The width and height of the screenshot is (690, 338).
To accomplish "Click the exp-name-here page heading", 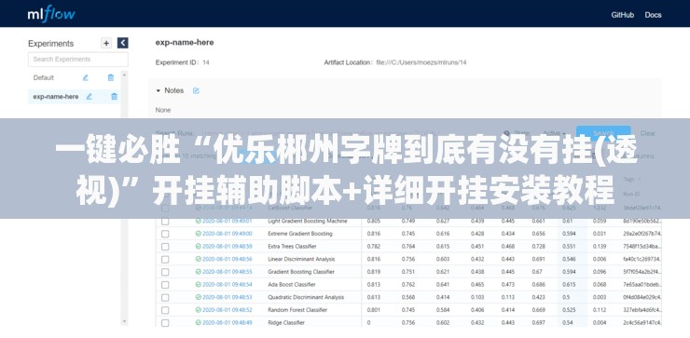I will pyautogui.click(x=185, y=43).
